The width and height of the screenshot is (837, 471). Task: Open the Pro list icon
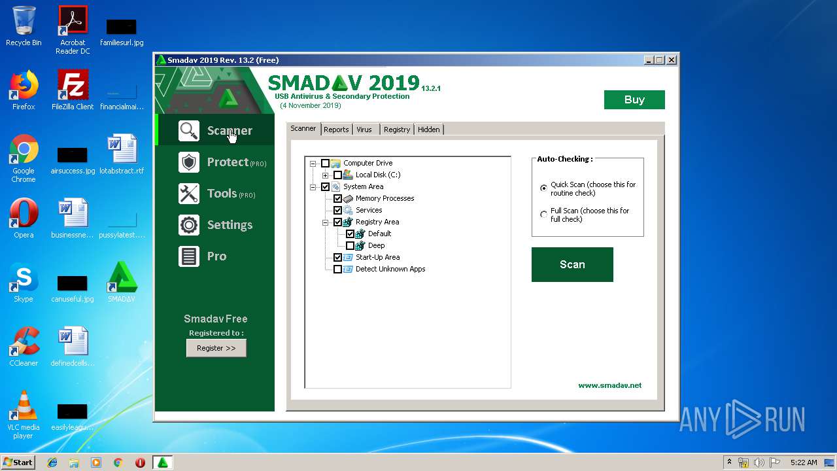(x=189, y=256)
